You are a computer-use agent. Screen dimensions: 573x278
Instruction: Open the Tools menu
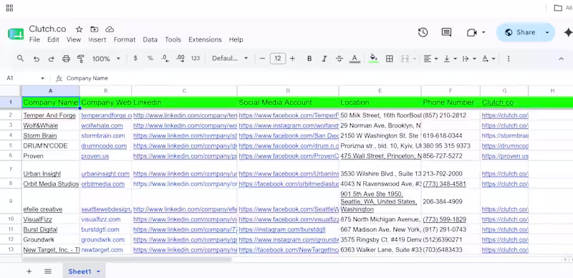point(173,39)
